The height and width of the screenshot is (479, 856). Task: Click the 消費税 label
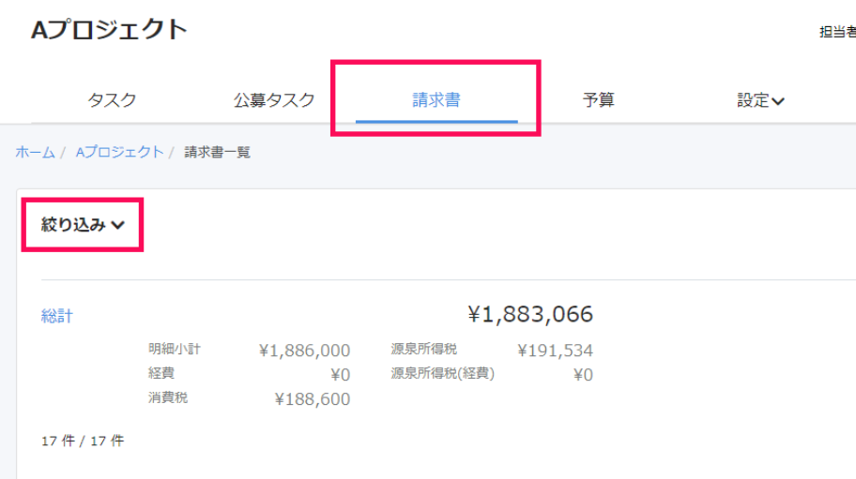[168, 397]
